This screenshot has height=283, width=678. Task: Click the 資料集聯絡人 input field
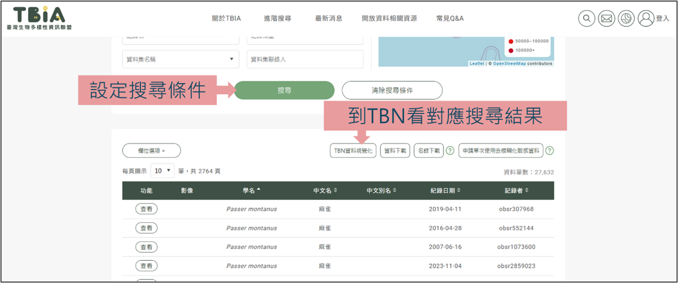pos(305,59)
